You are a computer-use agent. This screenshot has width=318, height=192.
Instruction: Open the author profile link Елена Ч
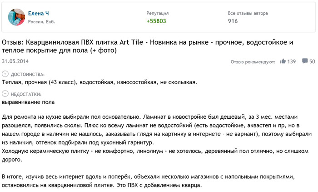[x=39, y=14]
